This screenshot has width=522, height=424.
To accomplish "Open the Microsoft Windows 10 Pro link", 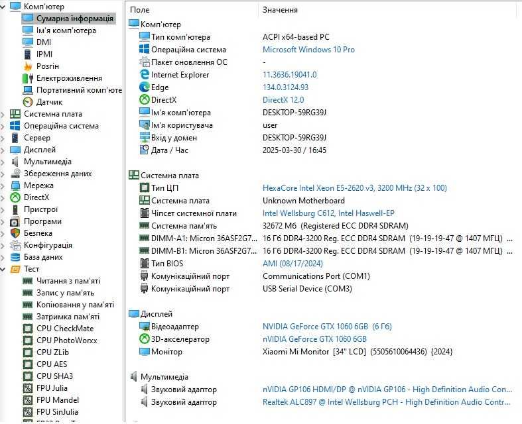I will 308,50.
